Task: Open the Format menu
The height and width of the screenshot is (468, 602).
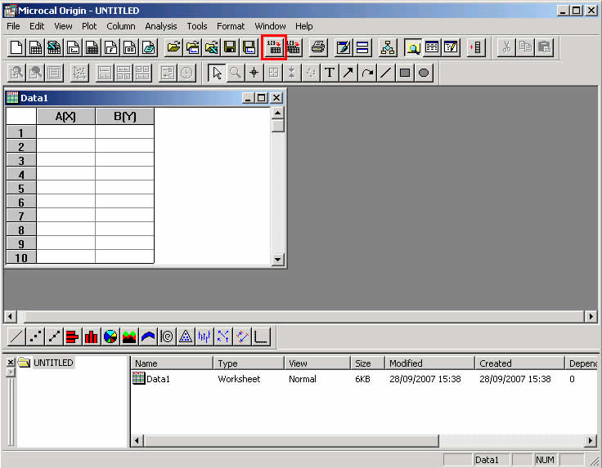Action: point(231,26)
